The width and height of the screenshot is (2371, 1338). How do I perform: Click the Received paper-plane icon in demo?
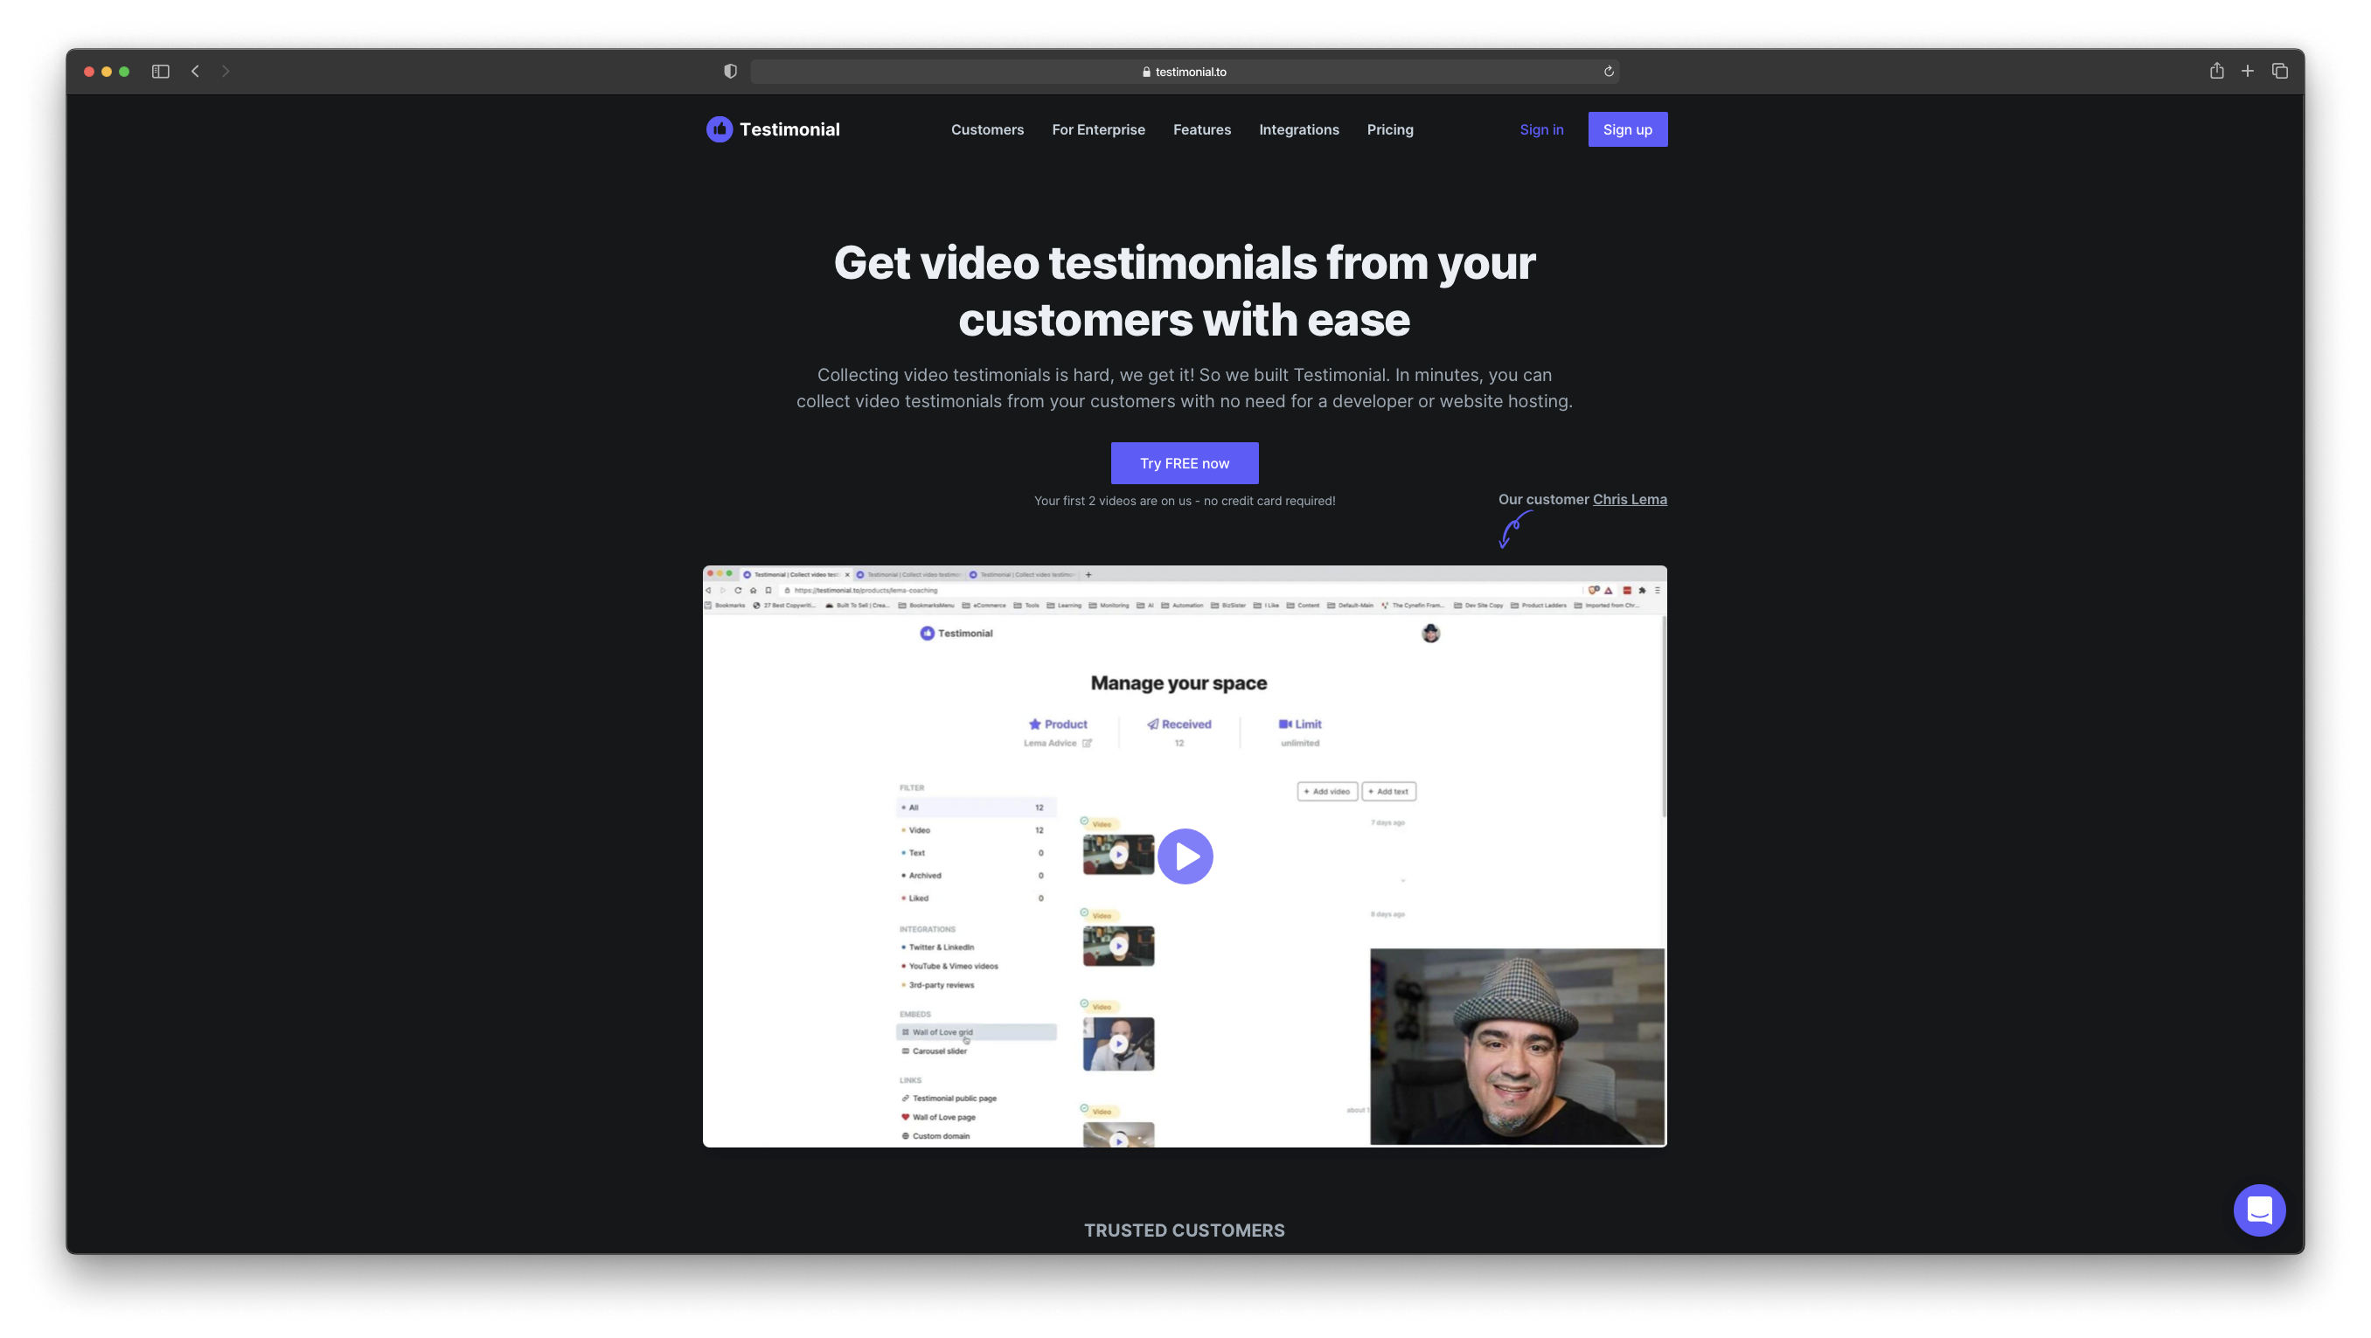point(1152,724)
